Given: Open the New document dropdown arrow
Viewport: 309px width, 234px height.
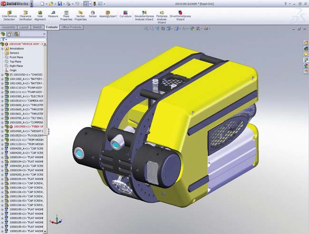Looking at the screenshot, I should [x=47, y=4].
